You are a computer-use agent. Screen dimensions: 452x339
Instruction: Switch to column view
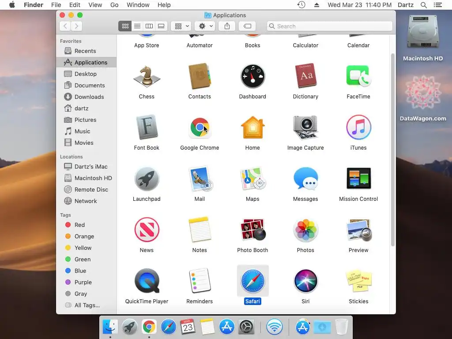[149, 26]
